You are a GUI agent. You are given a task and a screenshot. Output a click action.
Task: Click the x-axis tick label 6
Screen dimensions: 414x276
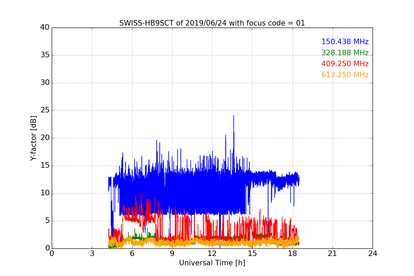[132, 254]
